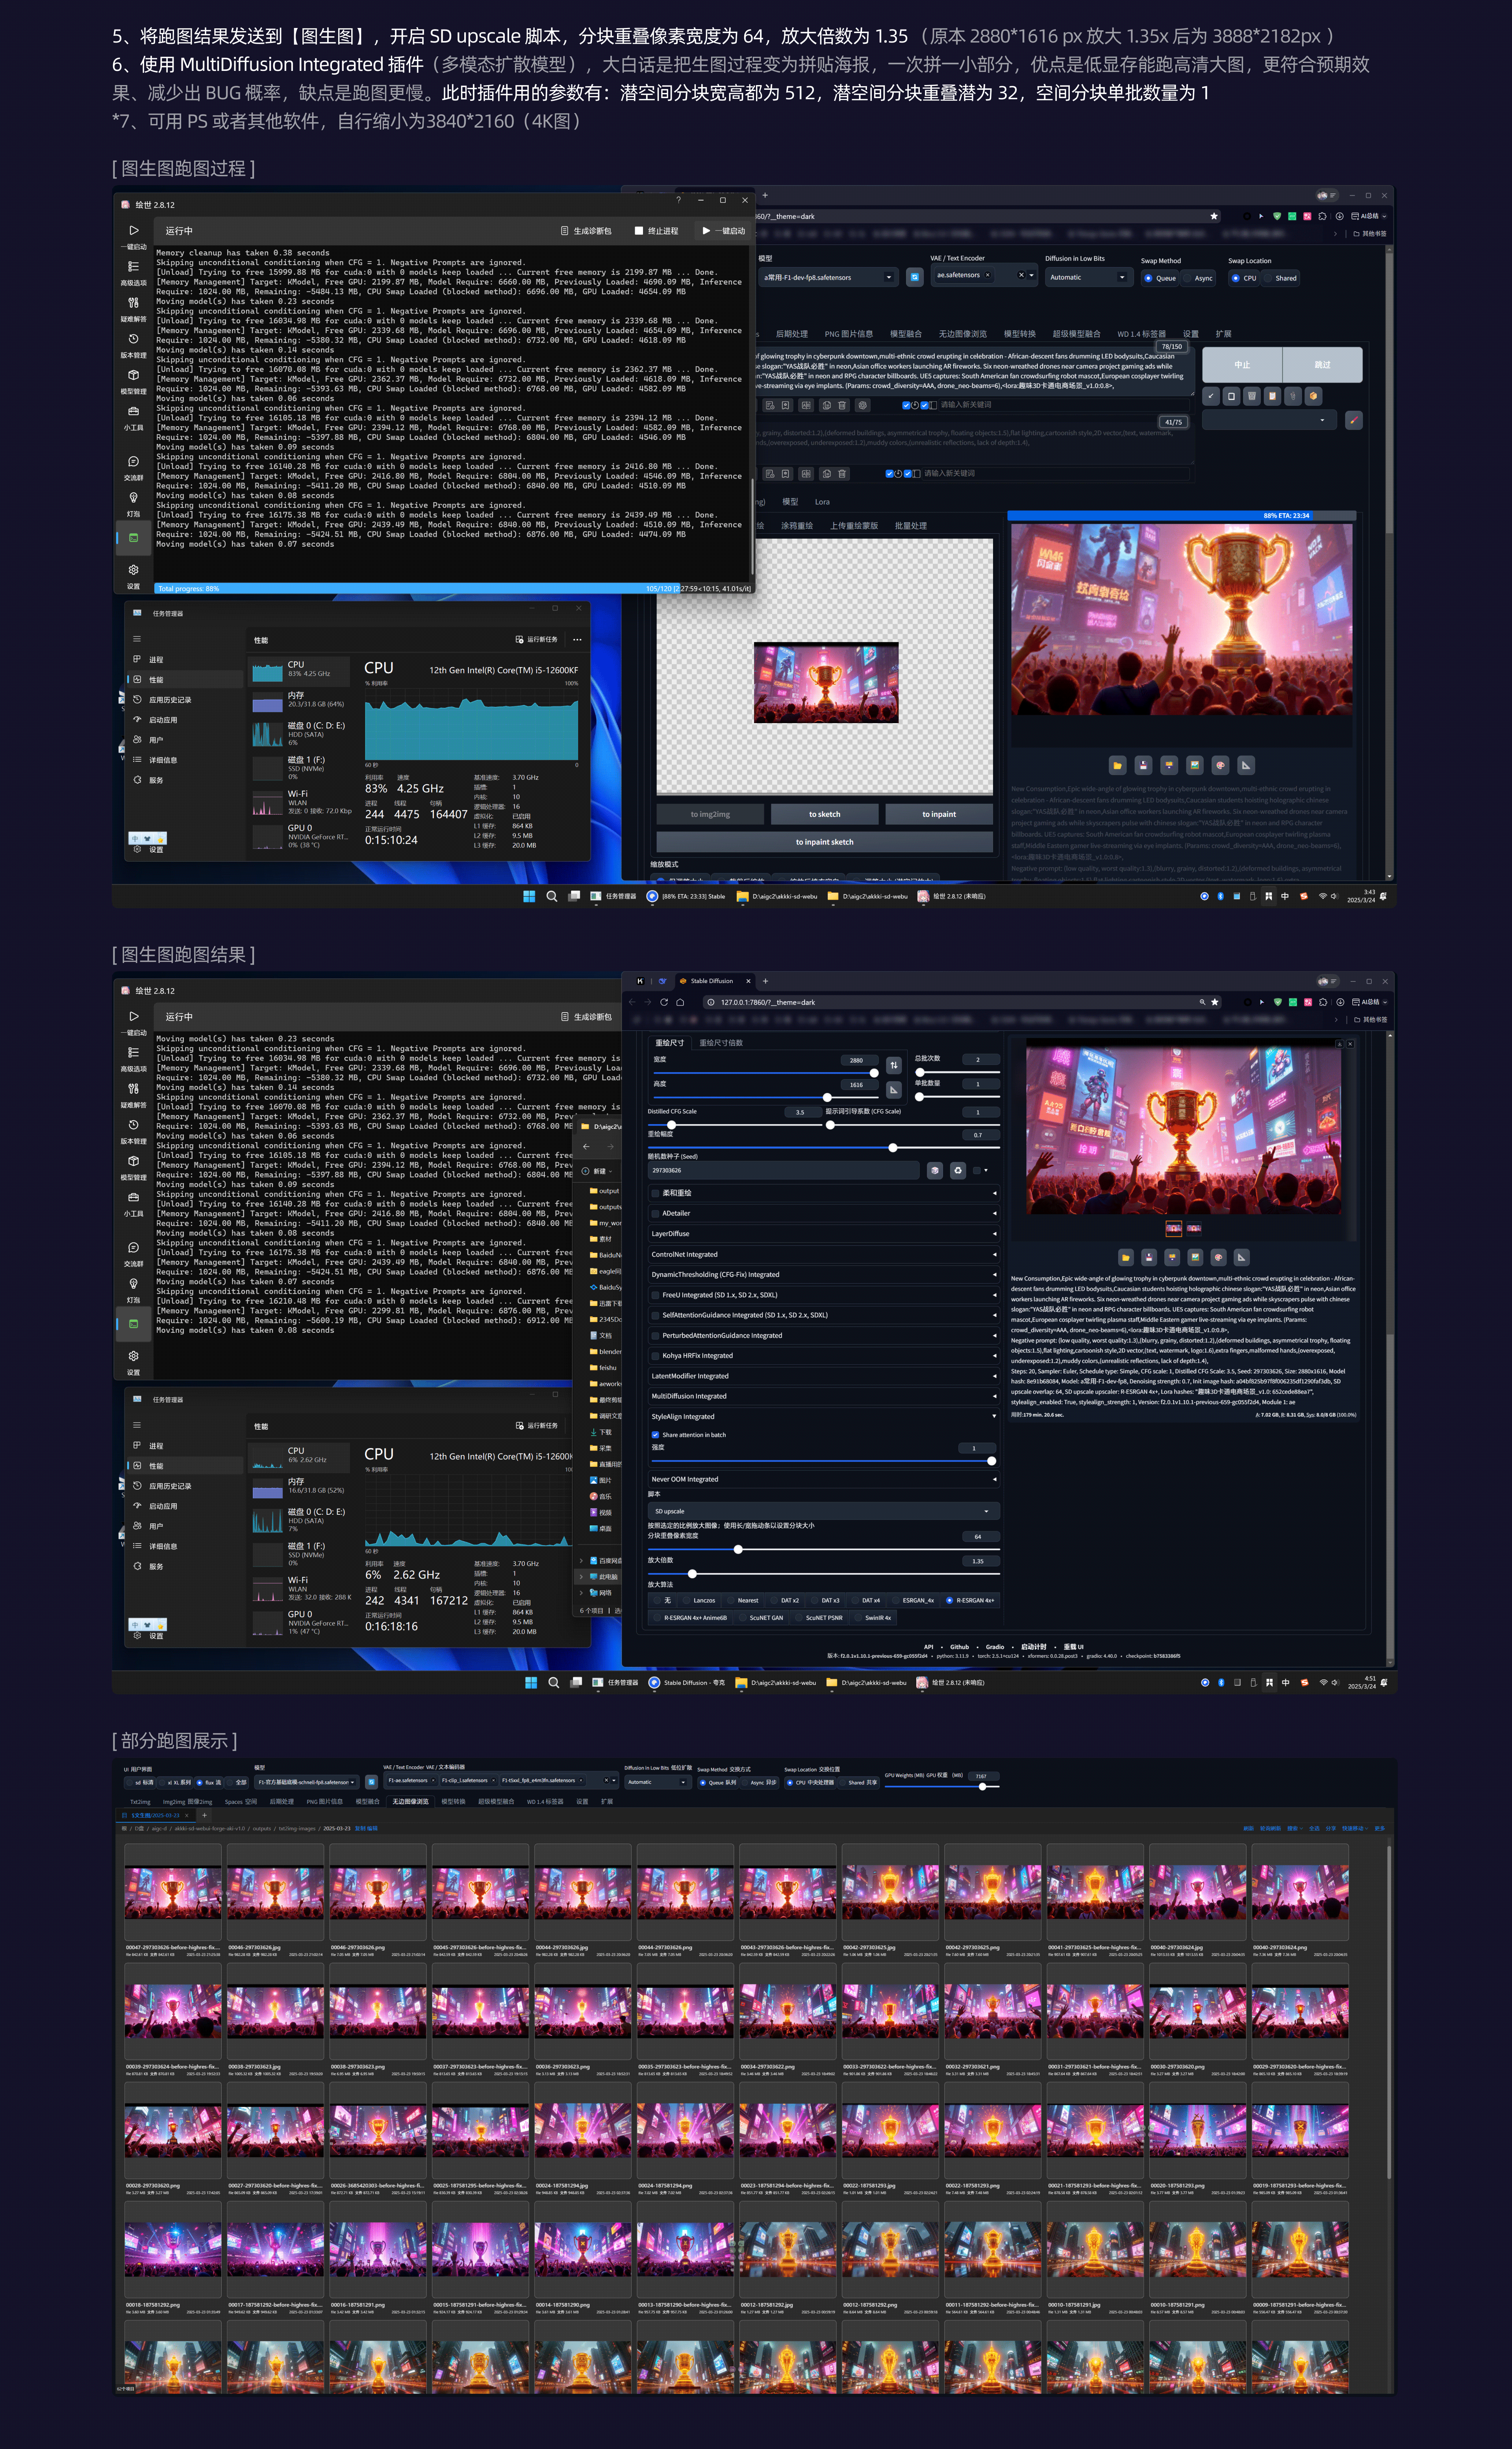Click the to sketch button
This screenshot has height=2449, width=1512.
pos(825,814)
